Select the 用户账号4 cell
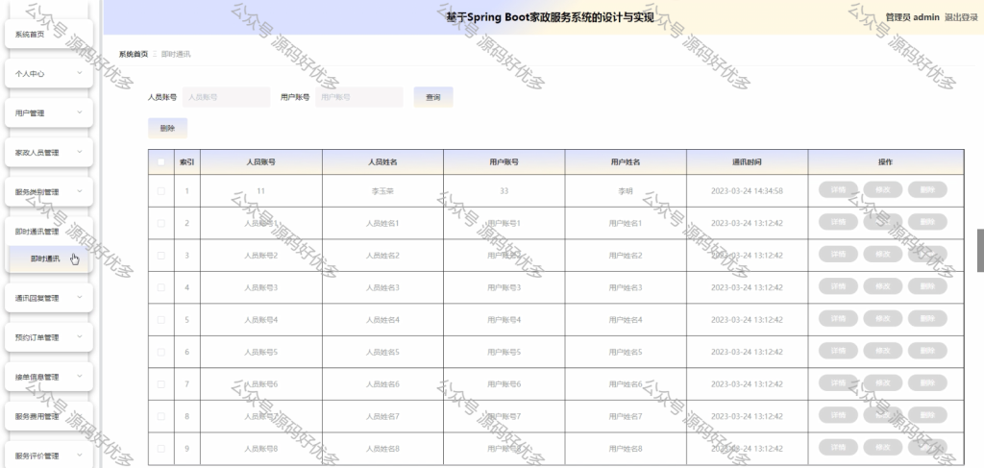The width and height of the screenshot is (984, 468). [504, 320]
